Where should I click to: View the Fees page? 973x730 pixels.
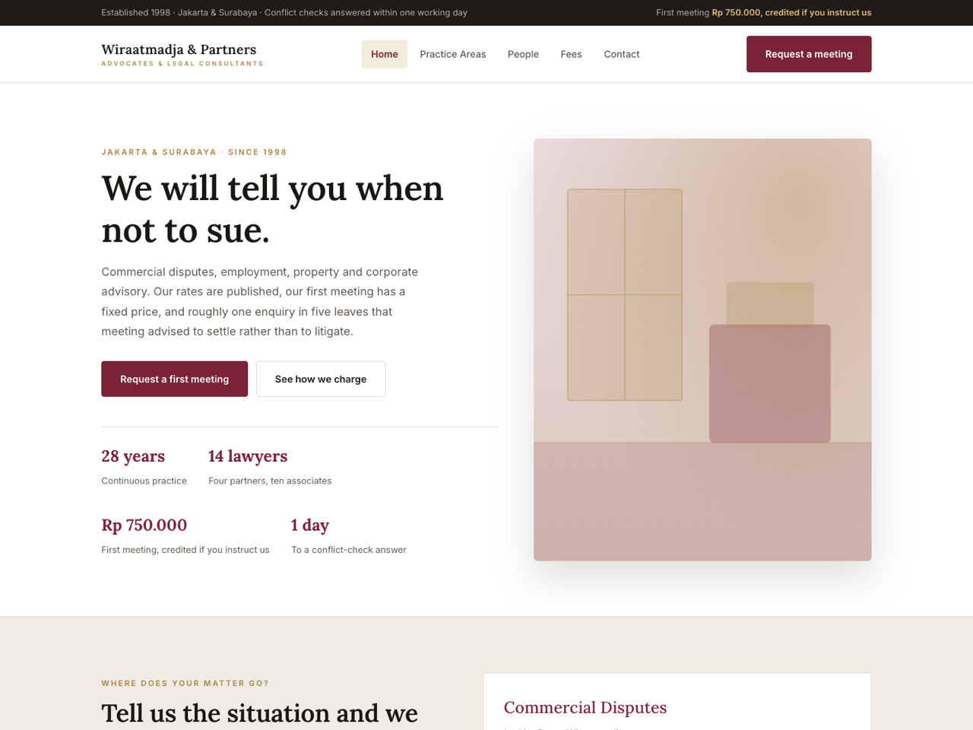(571, 54)
